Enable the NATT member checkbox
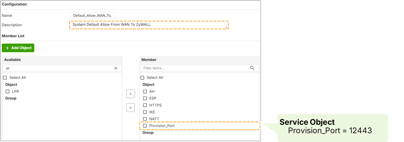This screenshot has height=142, width=404. pyautogui.click(x=145, y=119)
